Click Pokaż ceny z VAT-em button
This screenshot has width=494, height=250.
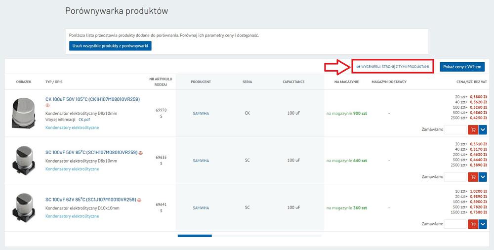pos(462,67)
